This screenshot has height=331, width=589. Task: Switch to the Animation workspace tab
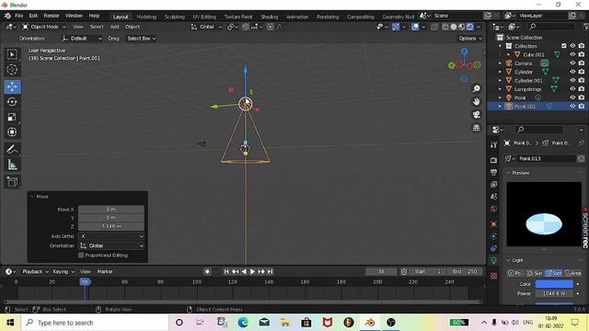[x=297, y=17]
